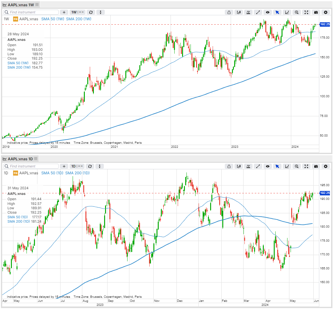
Task: Select the AAPL:xnas 1D tab
Action: (x=20, y=159)
